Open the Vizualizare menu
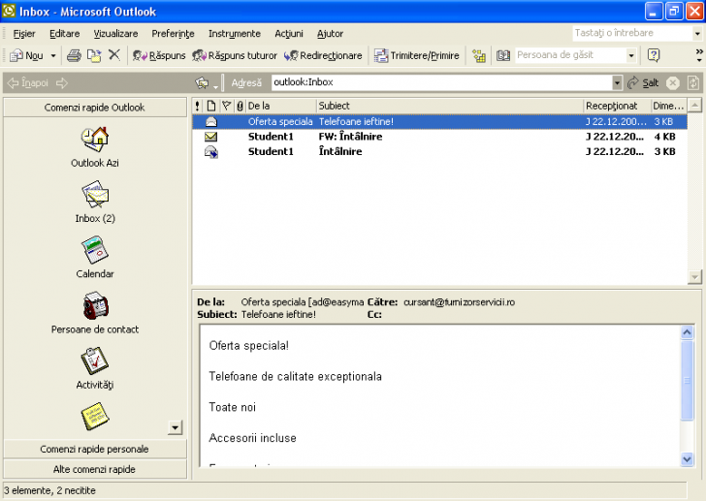The image size is (706, 501). 115,34
